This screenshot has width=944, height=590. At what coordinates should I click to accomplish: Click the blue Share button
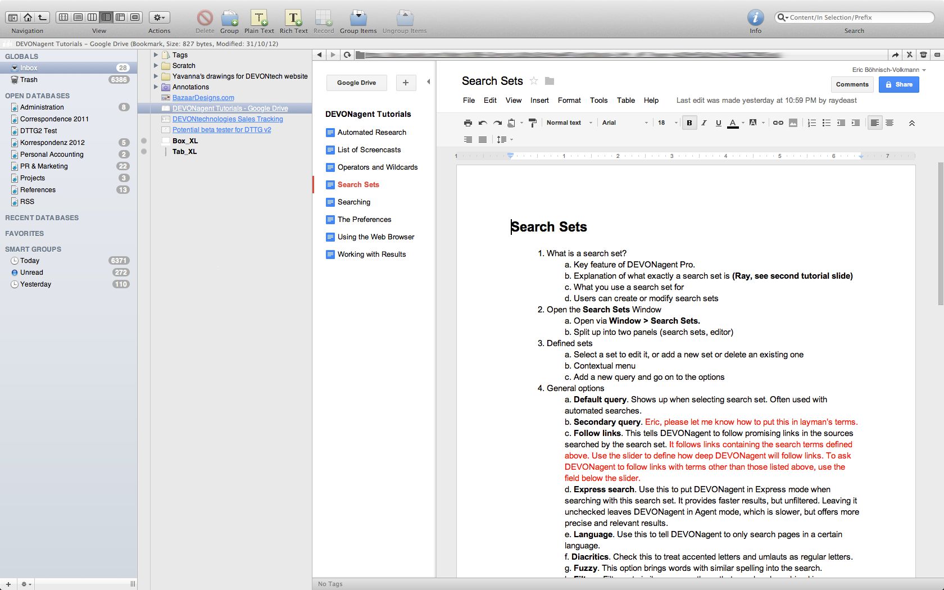tap(898, 84)
